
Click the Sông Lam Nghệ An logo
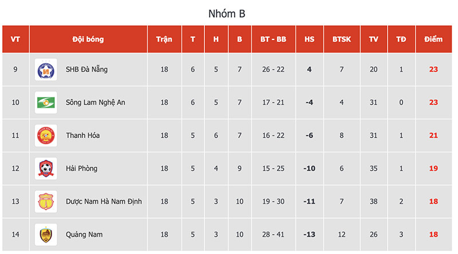point(45,103)
